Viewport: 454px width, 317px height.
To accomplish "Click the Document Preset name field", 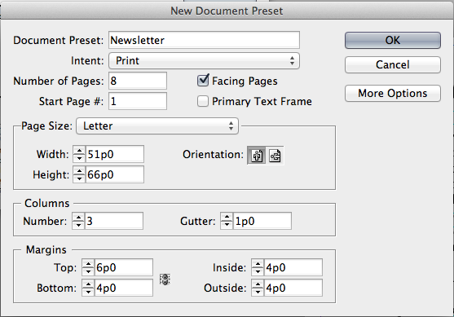I will (x=204, y=40).
